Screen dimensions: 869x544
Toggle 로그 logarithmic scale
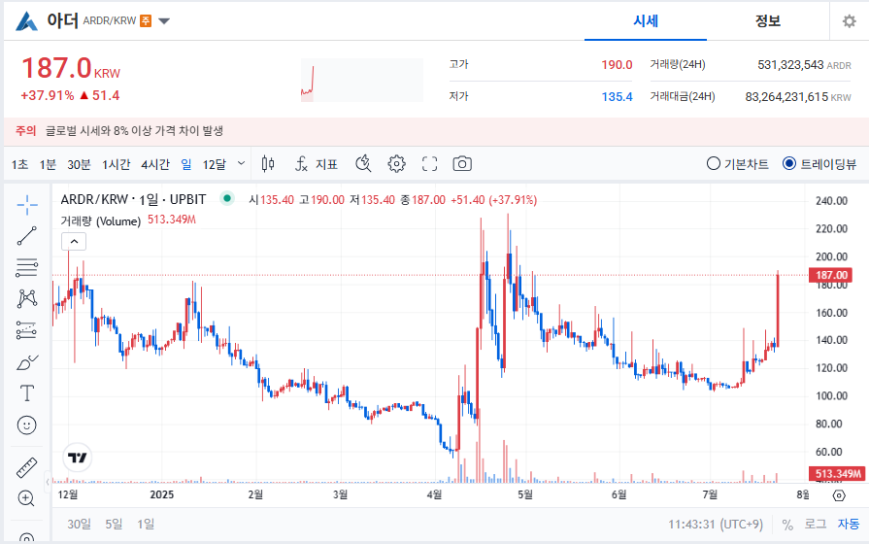click(816, 524)
